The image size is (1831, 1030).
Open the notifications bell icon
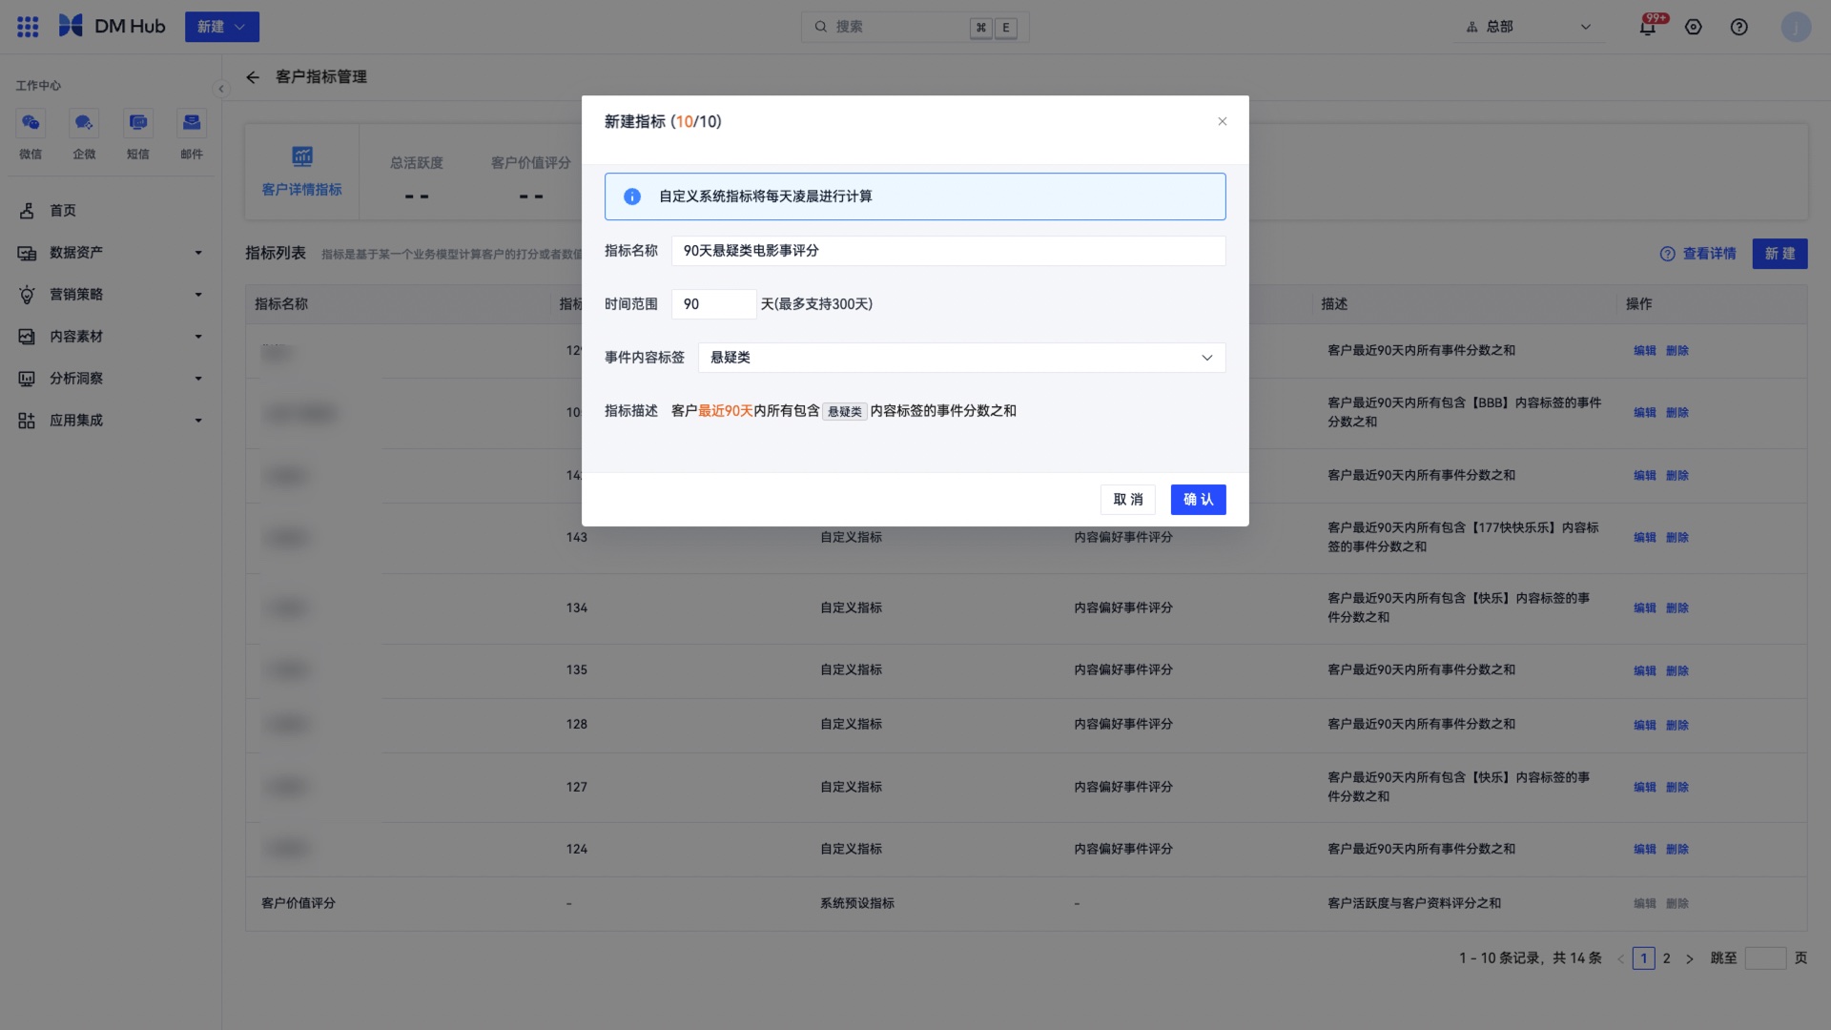point(1647,27)
